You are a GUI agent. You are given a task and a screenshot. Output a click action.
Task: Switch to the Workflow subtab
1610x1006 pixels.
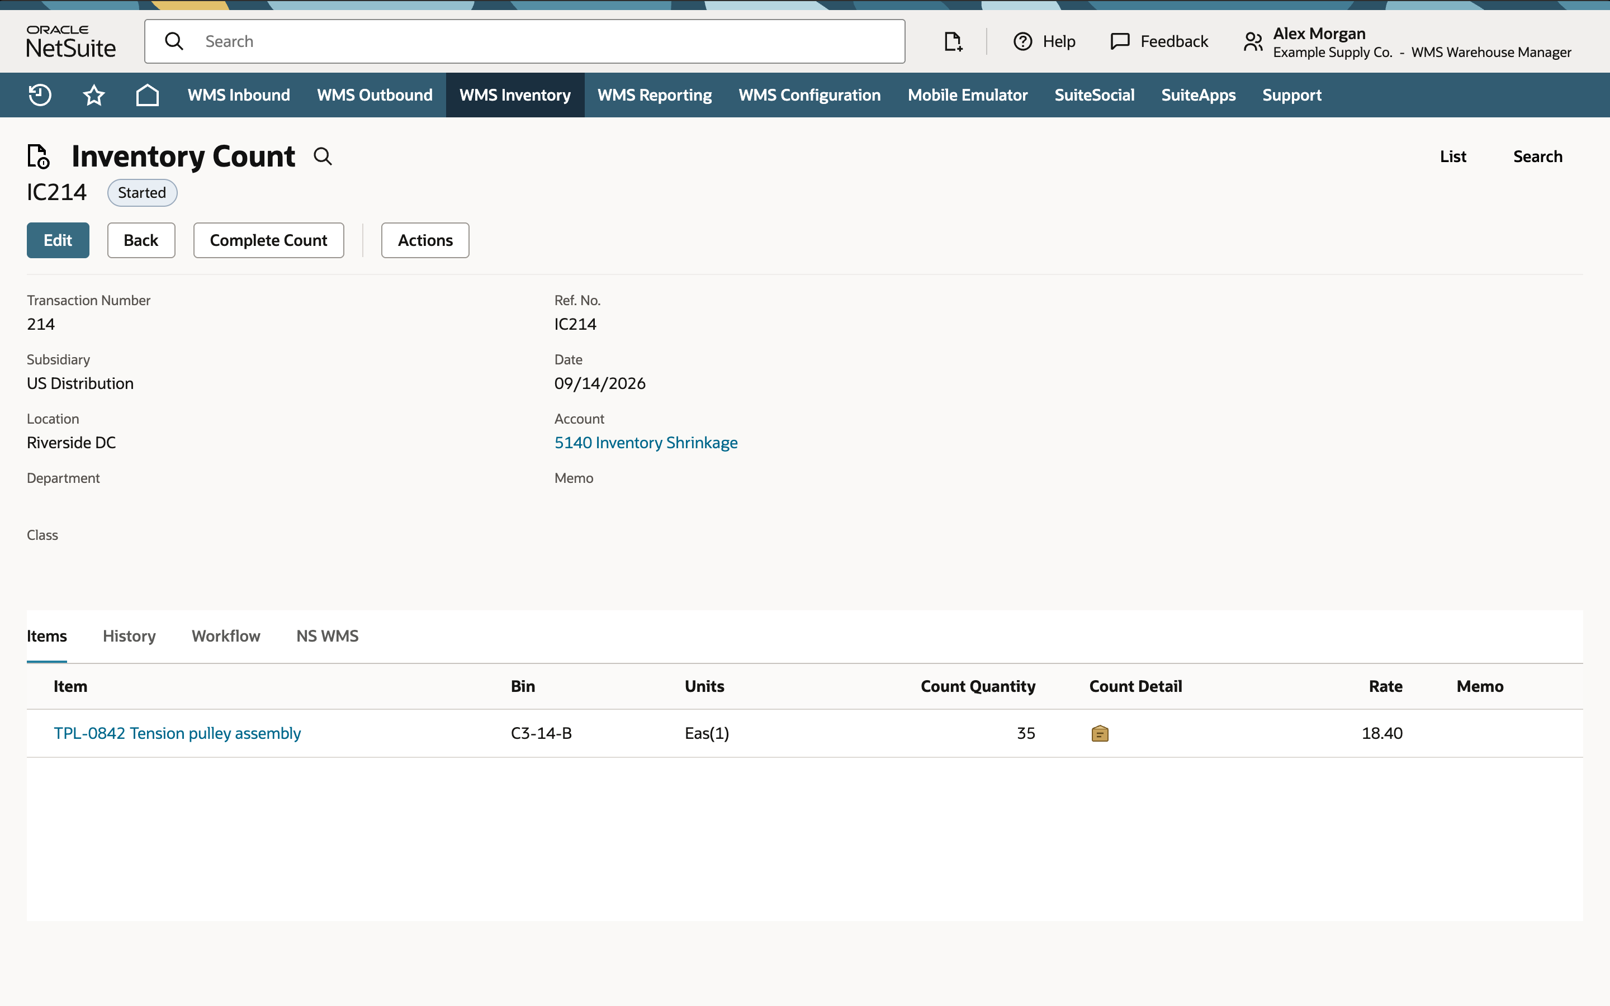226,636
